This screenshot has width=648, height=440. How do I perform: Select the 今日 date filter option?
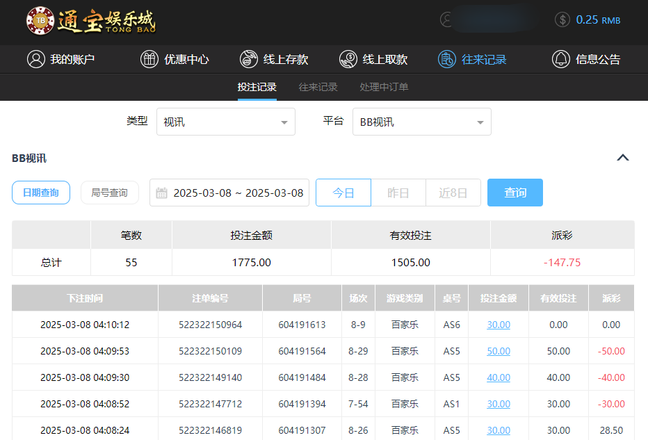tap(343, 193)
